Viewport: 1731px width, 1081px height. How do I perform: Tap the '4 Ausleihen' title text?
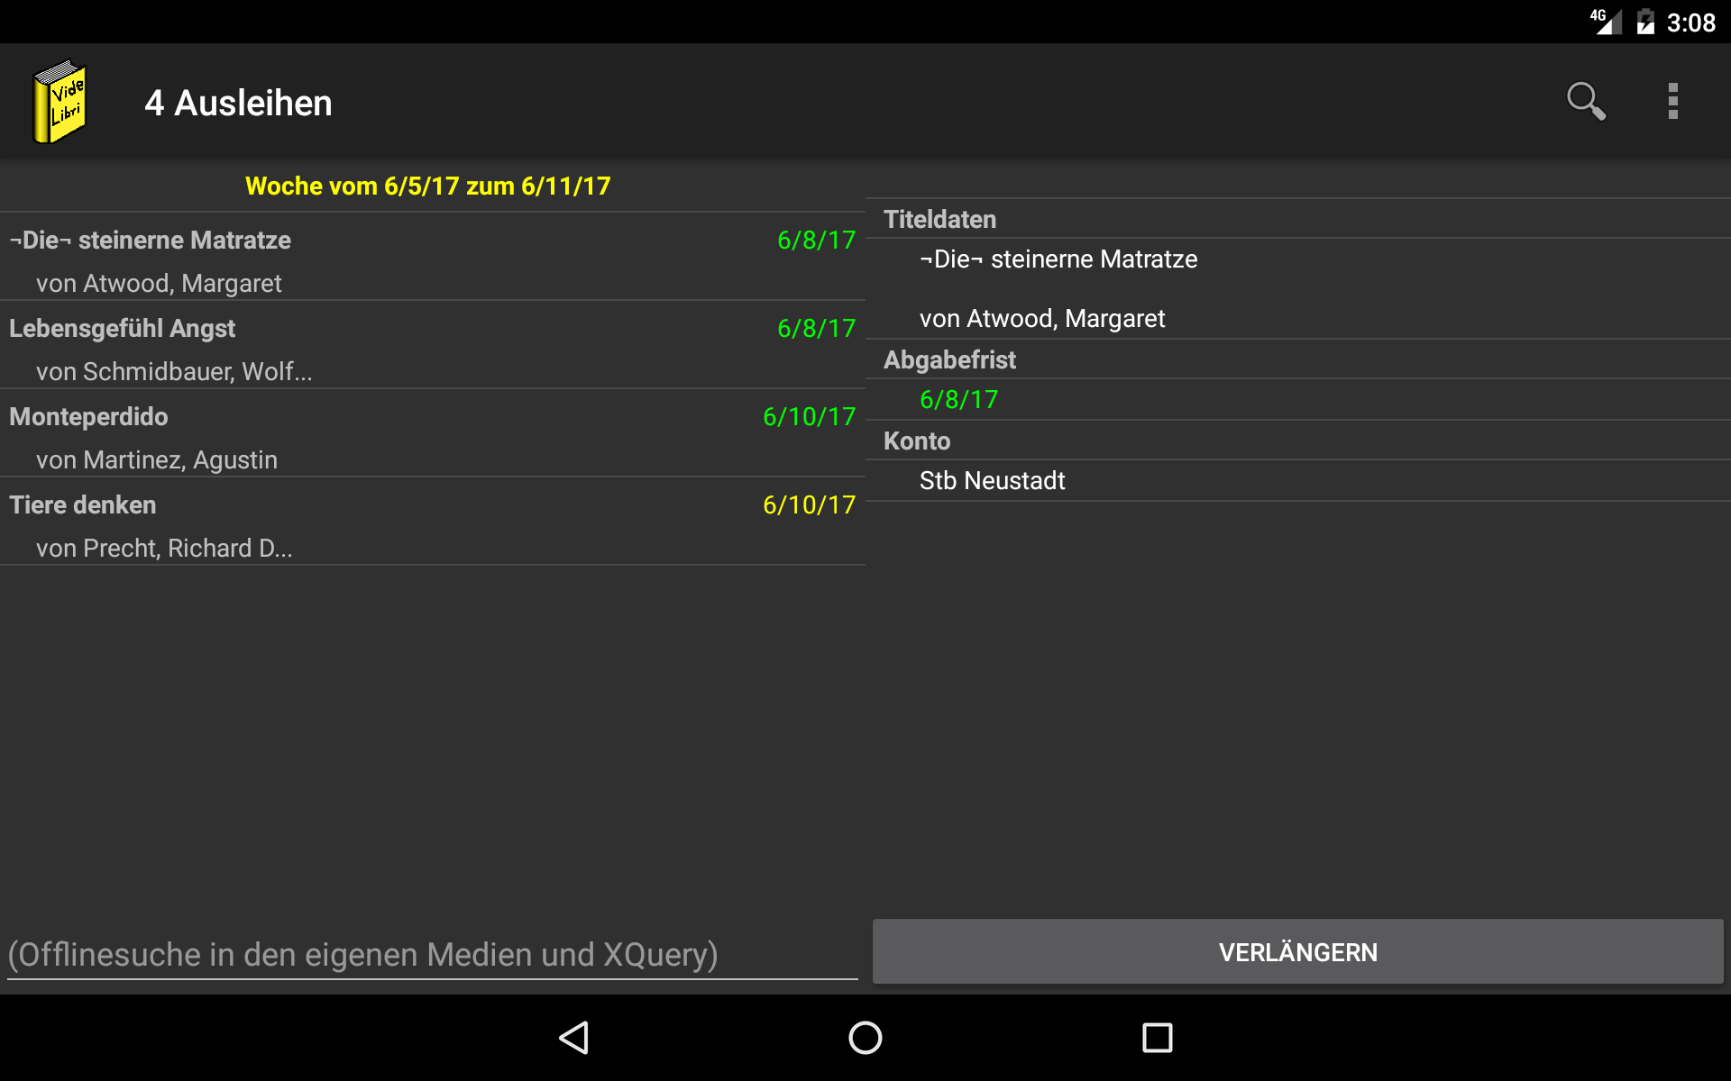click(x=238, y=104)
